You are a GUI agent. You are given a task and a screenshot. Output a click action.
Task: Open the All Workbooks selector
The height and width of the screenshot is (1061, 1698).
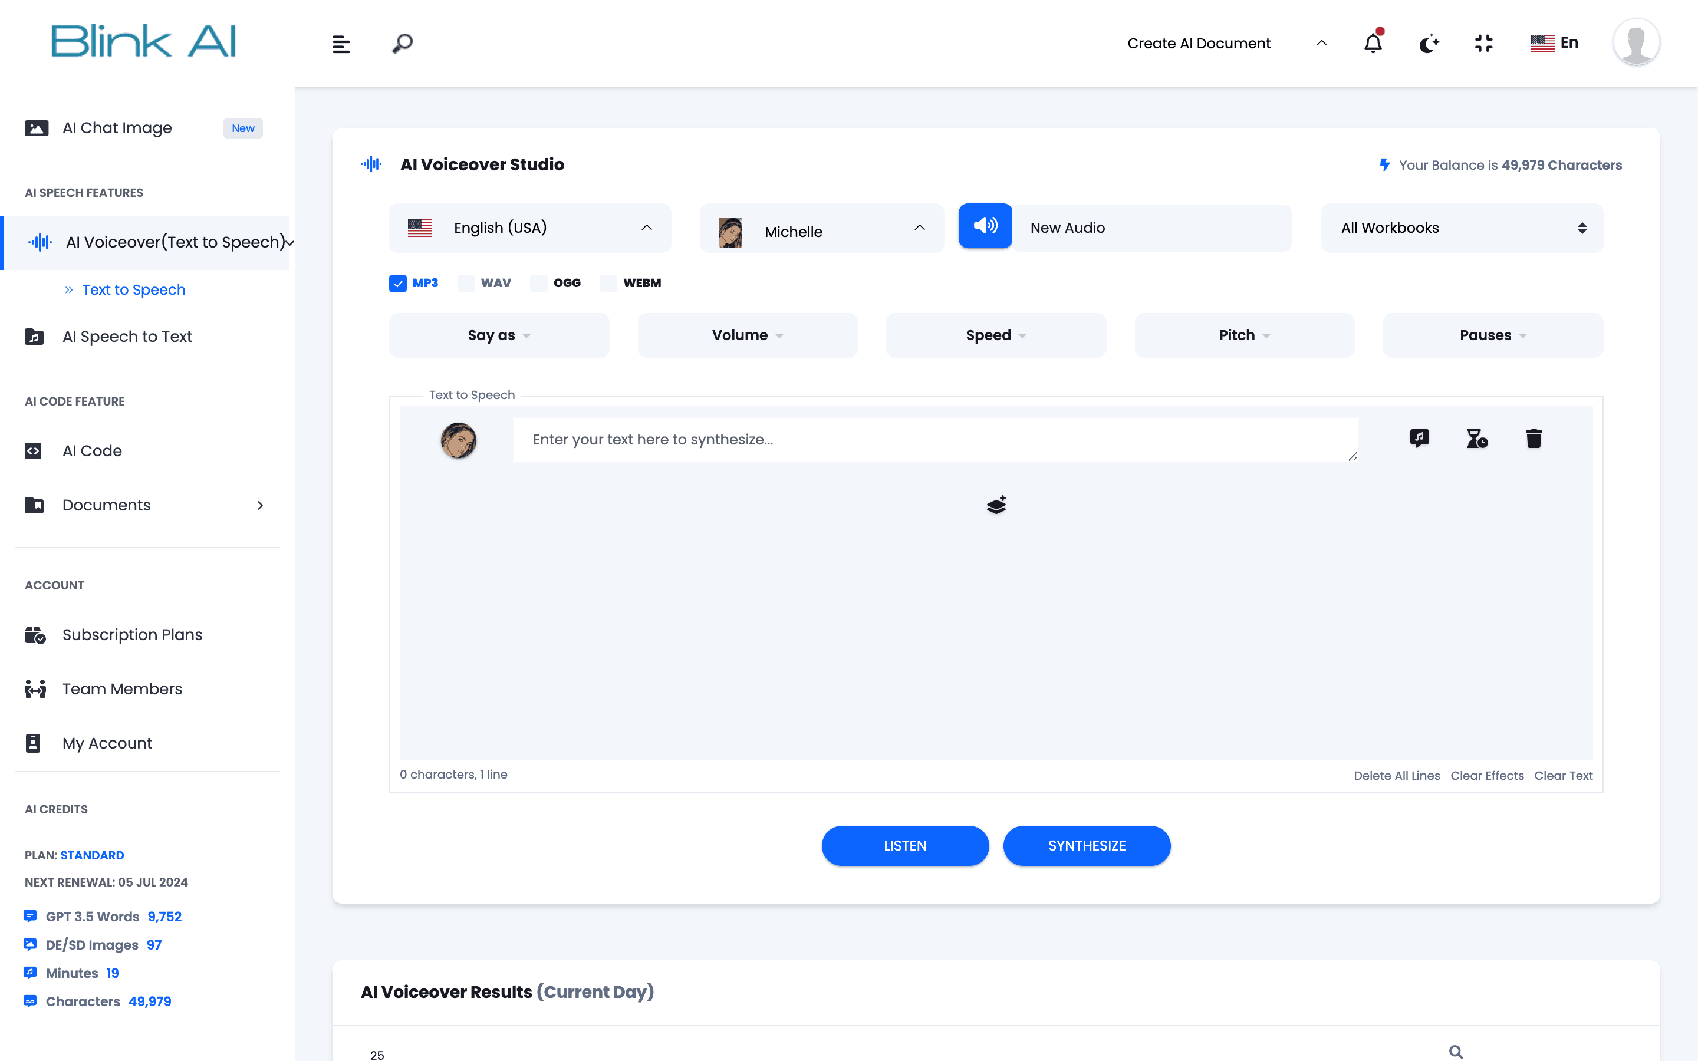coord(1462,228)
